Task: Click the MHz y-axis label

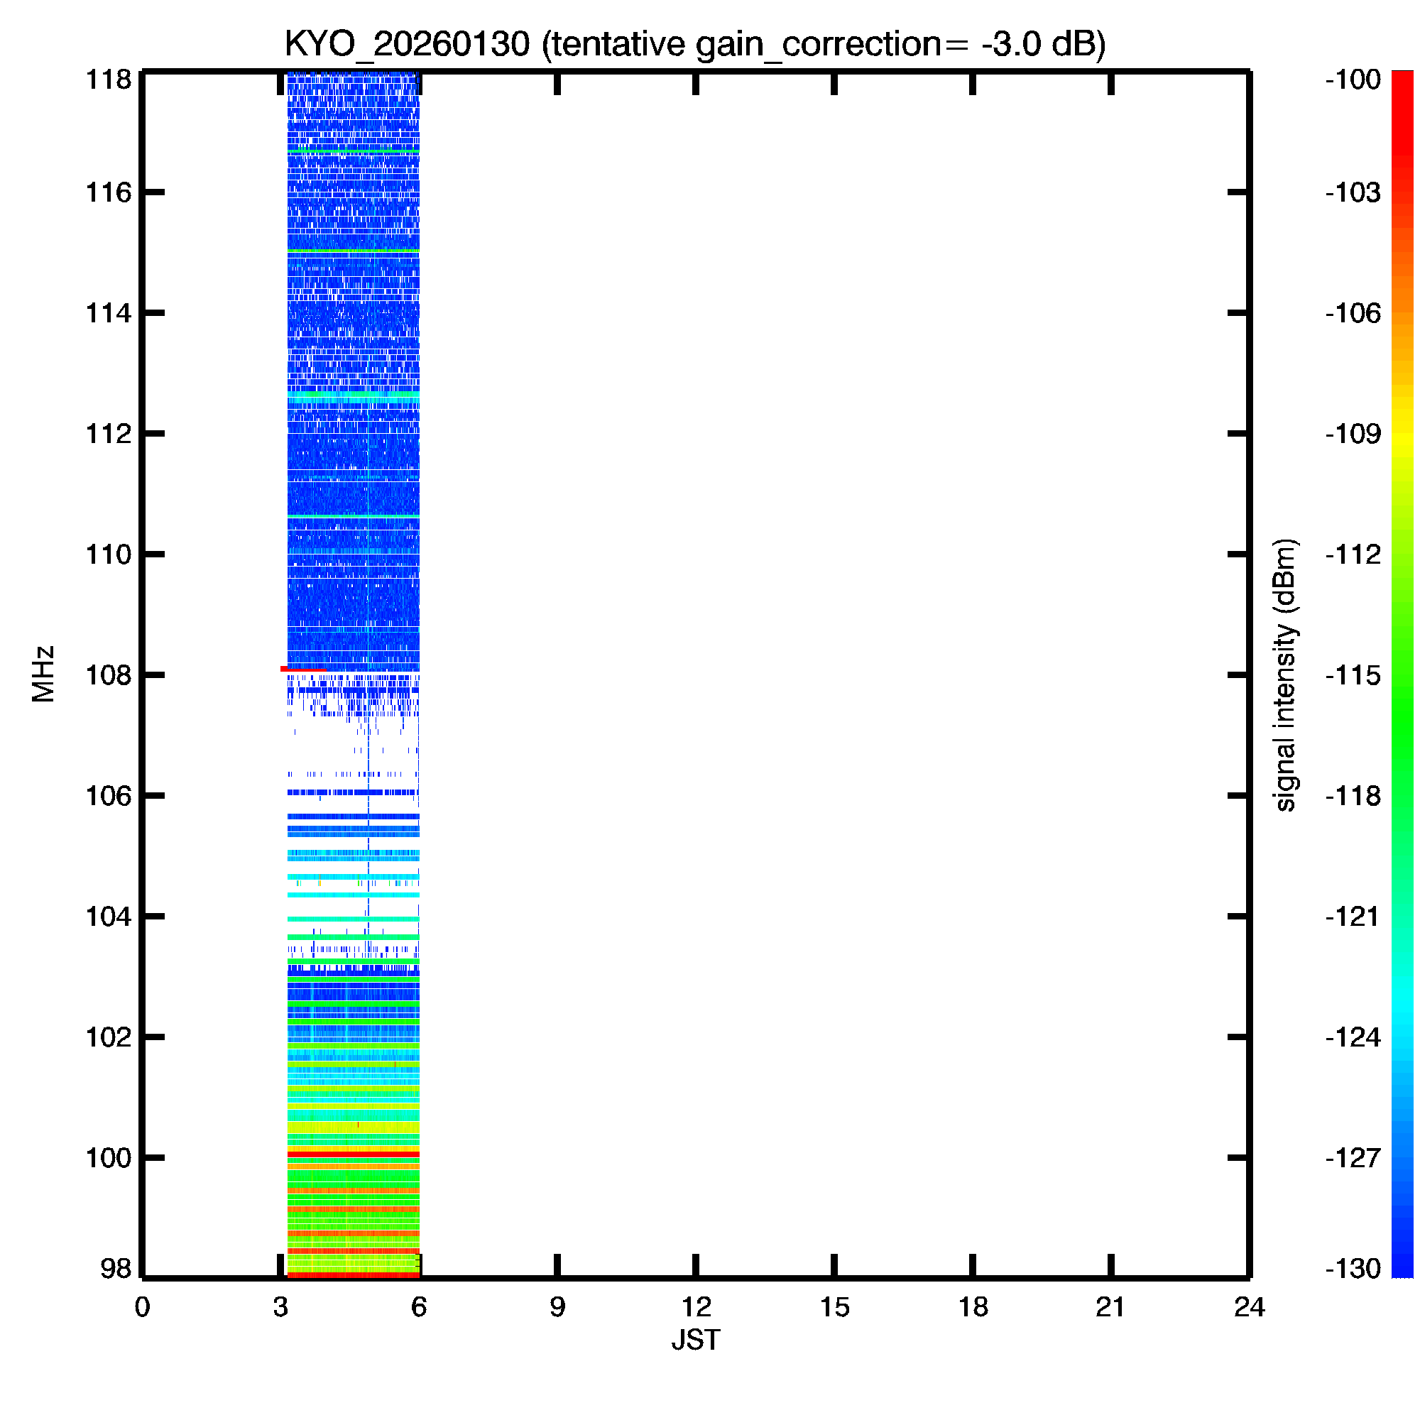Action: tap(43, 674)
